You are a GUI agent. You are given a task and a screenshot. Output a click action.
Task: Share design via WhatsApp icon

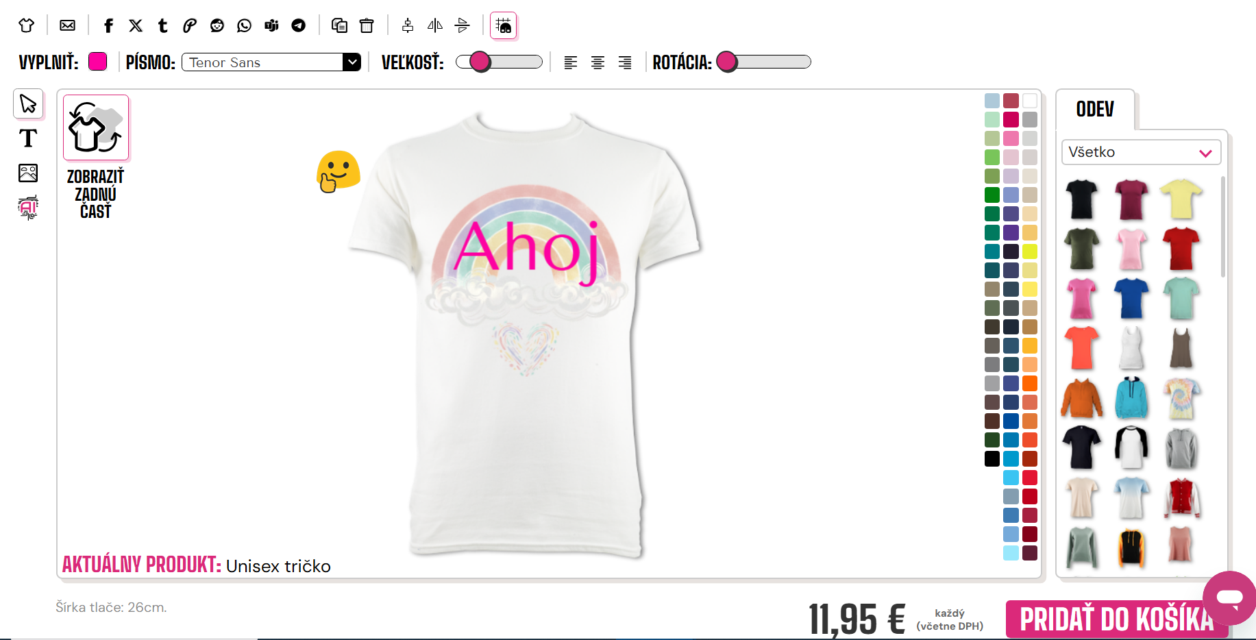pos(244,26)
